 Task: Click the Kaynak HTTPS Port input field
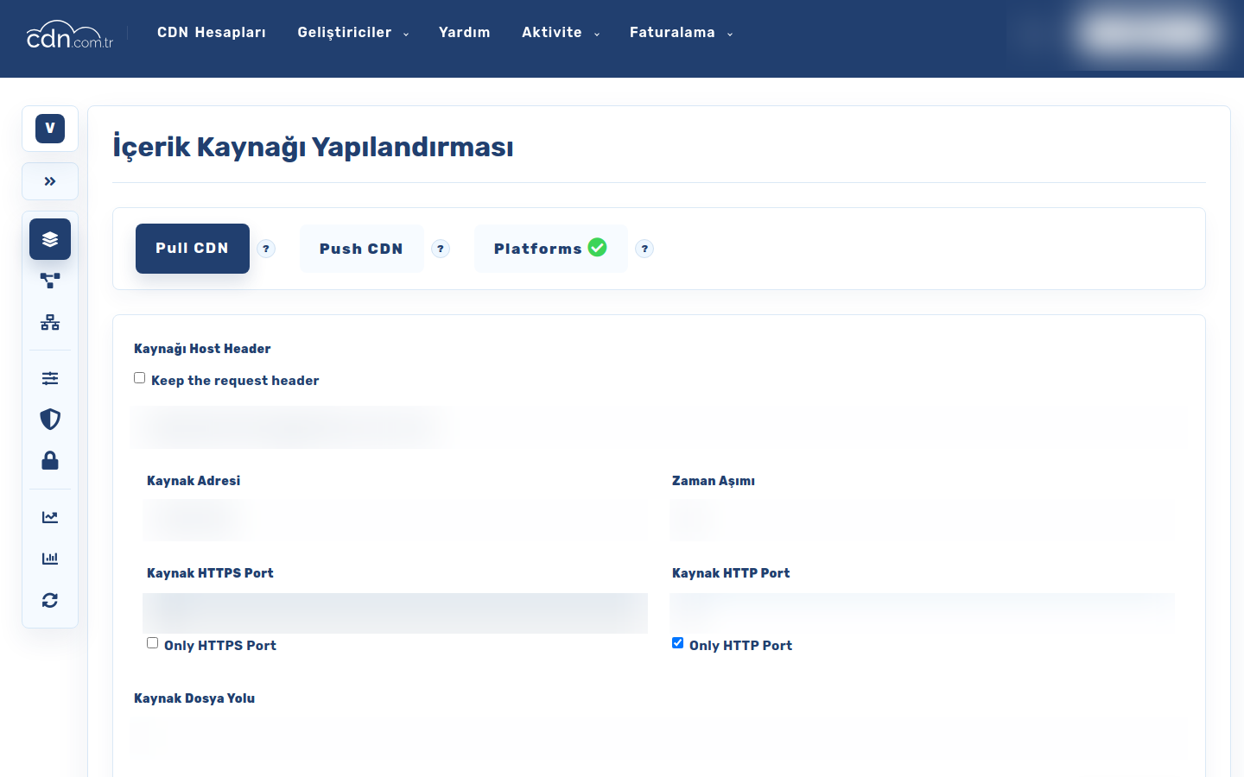395,613
